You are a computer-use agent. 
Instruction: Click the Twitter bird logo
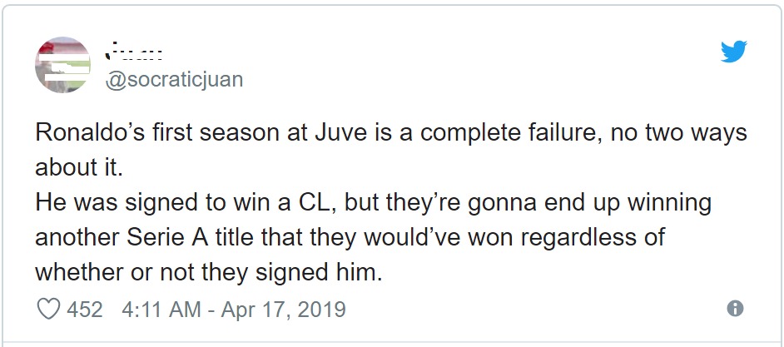[x=733, y=52]
